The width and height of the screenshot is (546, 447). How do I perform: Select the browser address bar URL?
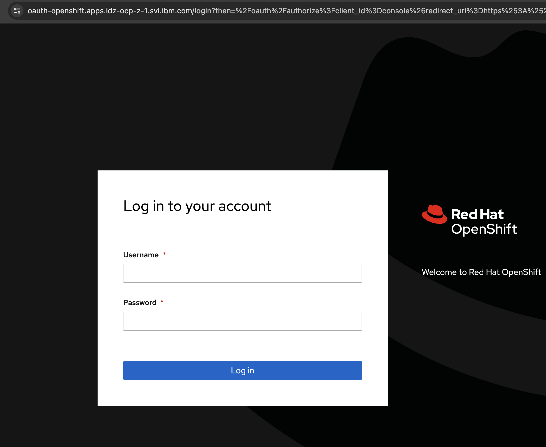tap(267, 11)
